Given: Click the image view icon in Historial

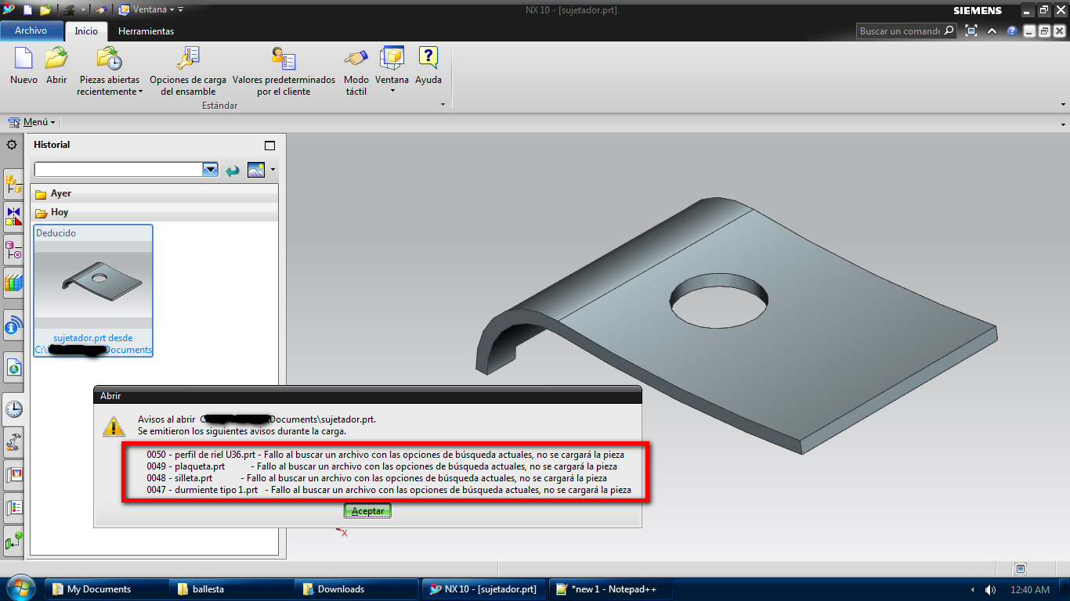Looking at the screenshot, I should click(x=256, y=170).
